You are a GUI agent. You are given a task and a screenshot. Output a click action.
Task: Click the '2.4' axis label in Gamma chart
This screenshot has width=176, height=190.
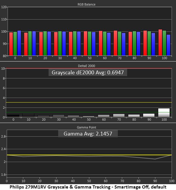(x=3, y=149)
